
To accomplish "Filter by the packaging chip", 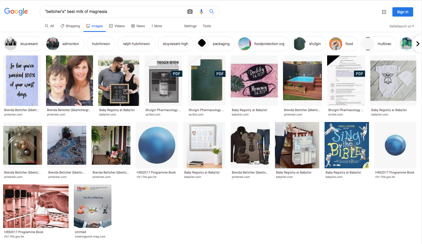I will pyautogui.click(x=215, y=44).
